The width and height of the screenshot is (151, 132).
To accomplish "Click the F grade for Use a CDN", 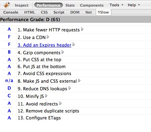I will pos(9,37).
